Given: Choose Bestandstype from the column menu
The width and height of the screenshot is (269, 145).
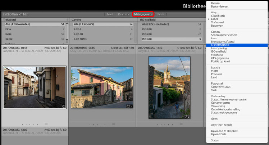Looking at the screenshot, I should [x=219, y=6].
